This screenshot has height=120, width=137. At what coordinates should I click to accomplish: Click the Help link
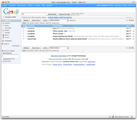124,5
